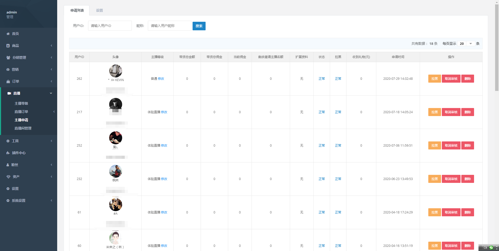Click the 分销管理 users icon
The image size is (499, 251).
[8, 58]
